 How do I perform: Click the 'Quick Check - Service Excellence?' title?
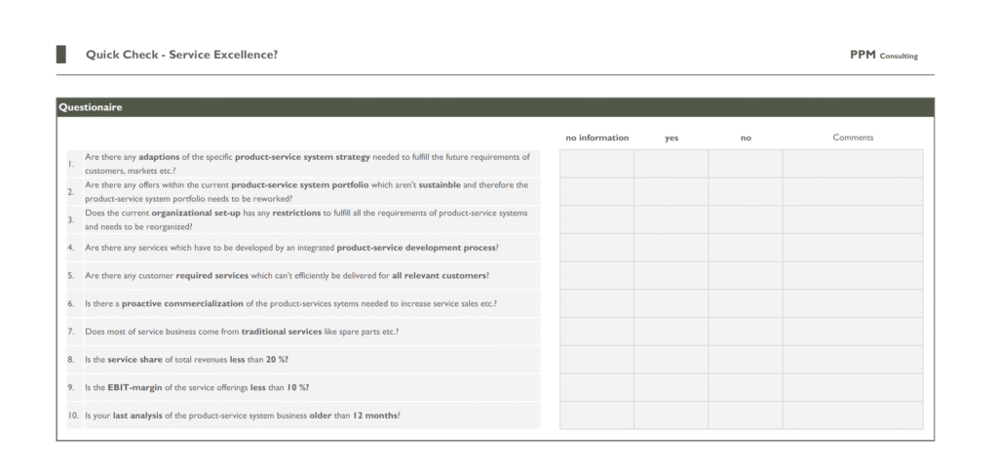(x=181, y=55)
